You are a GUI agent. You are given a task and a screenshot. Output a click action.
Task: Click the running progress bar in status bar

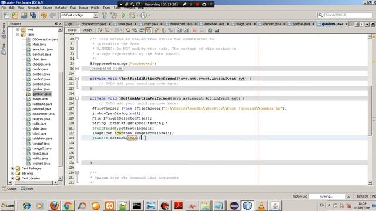pyautogui.click(x=327, y=196)
